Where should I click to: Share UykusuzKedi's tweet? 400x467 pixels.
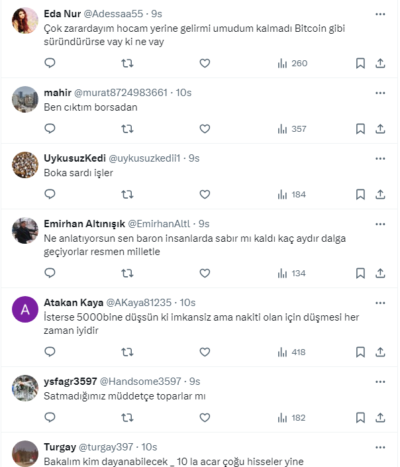(x=381, y=194)
